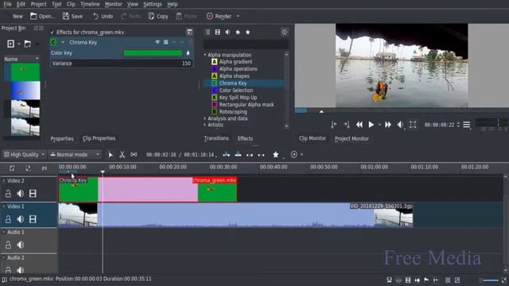
Task: Open the play button dropdown arrow
Action: click(x=379, y=125)
